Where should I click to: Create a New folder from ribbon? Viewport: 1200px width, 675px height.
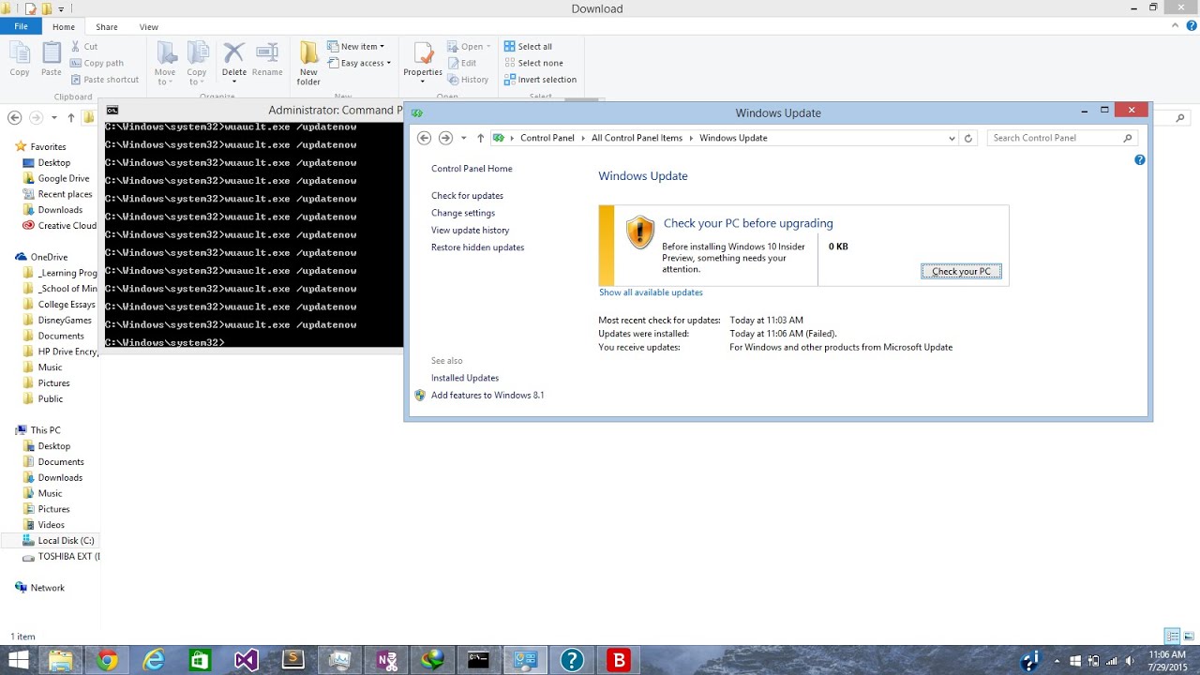[x=308, y=63]
